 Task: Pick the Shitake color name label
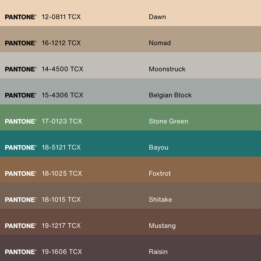point(160,200)
